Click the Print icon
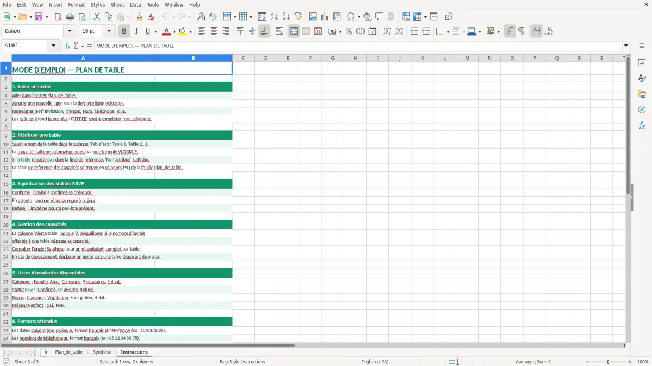 70,17
